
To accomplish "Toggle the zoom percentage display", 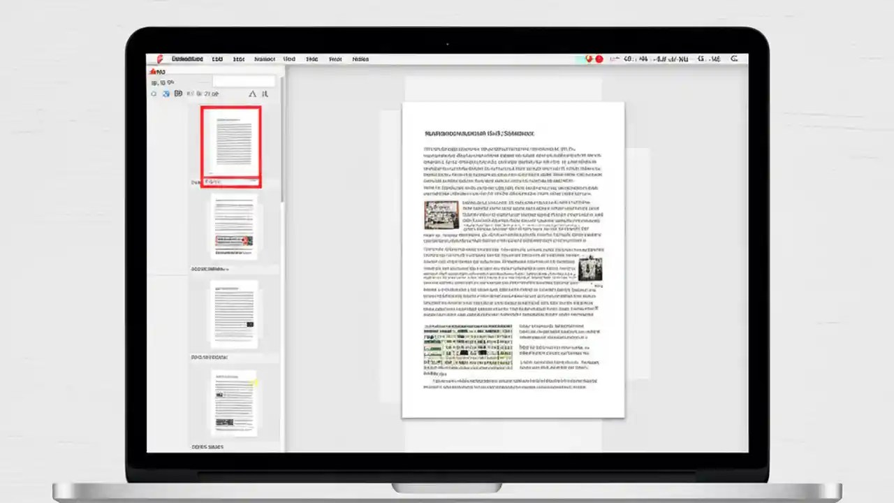I will (162, 82).
